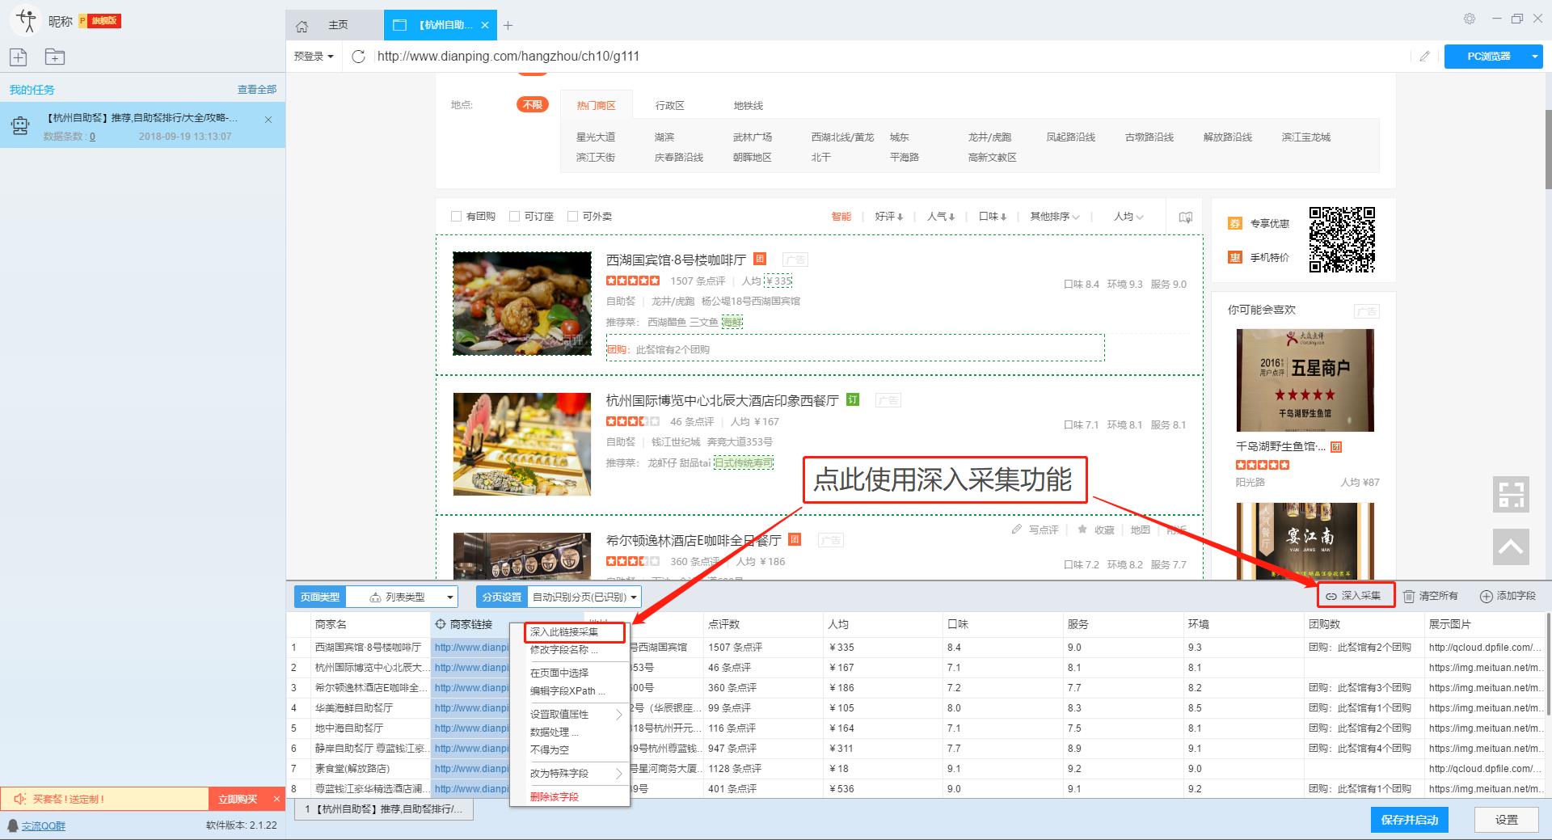The height and width of the screenshot is (840, 1552).
Task: Click the user avatar logo
Action: coord(25,20)
